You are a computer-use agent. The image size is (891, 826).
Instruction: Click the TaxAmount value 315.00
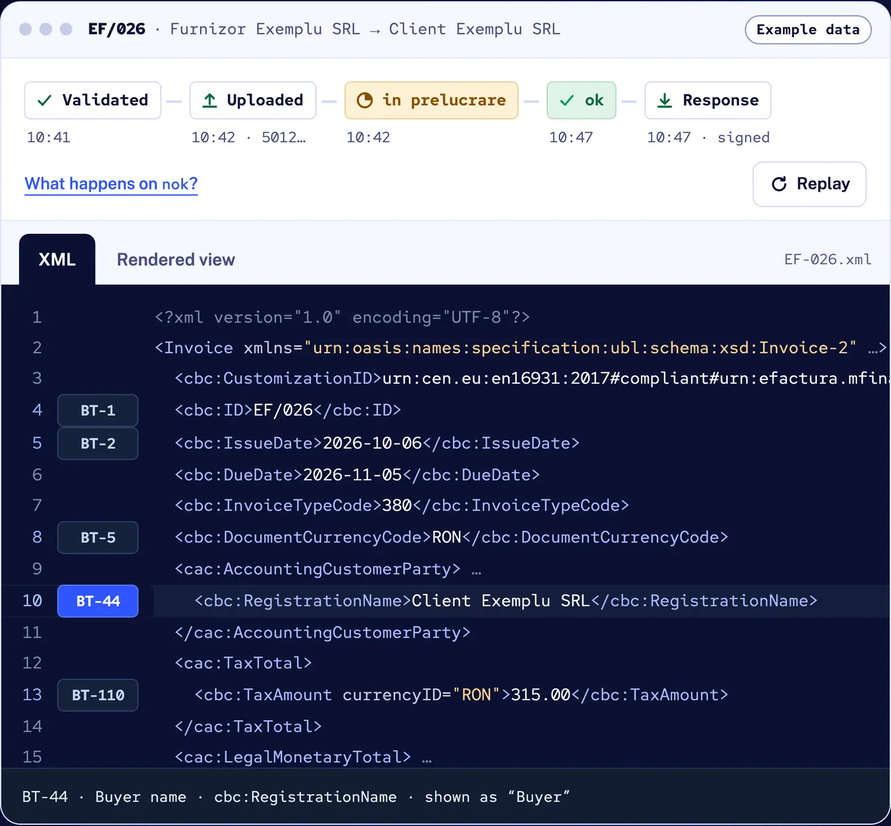541,695
